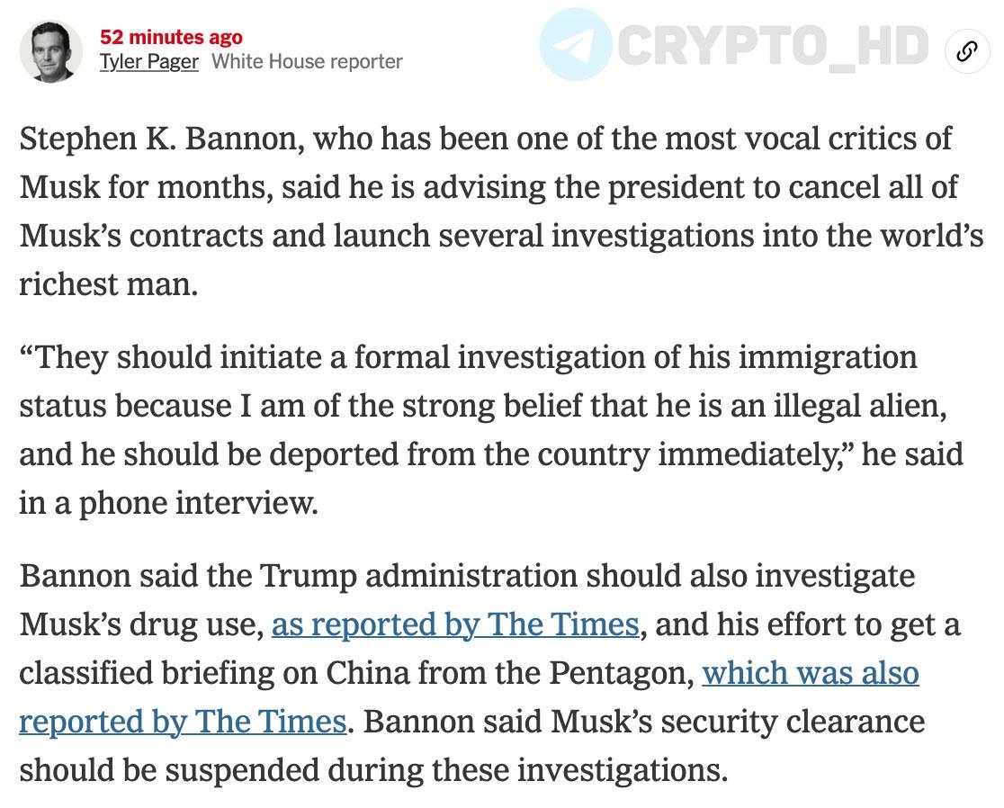Click the phrase "illegal alien"
1004x808 pixels.
pyautogui.click(x=859, y=406)
